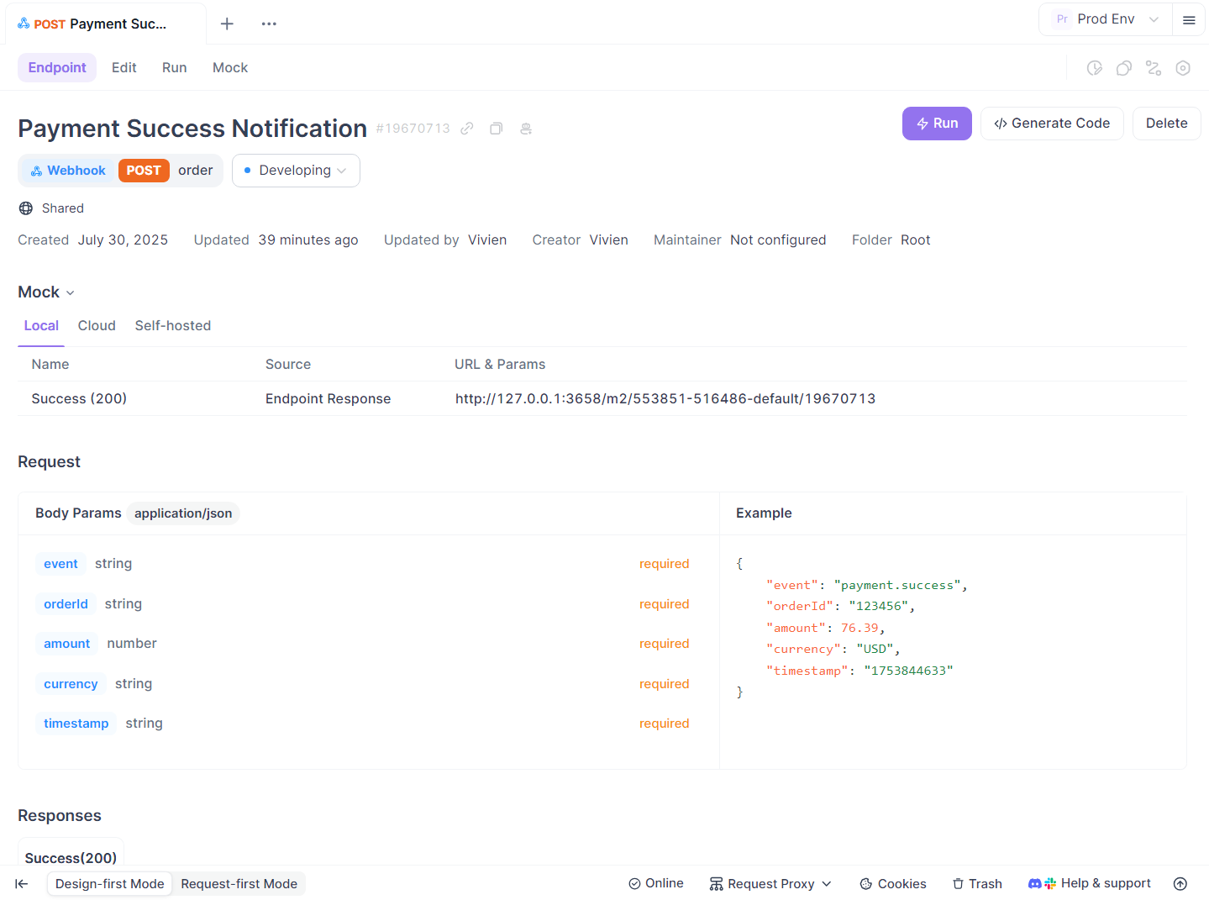Click the AI robot icon beside title
The width and height of the screenshot is (1209, 900).
coord(526,129)
